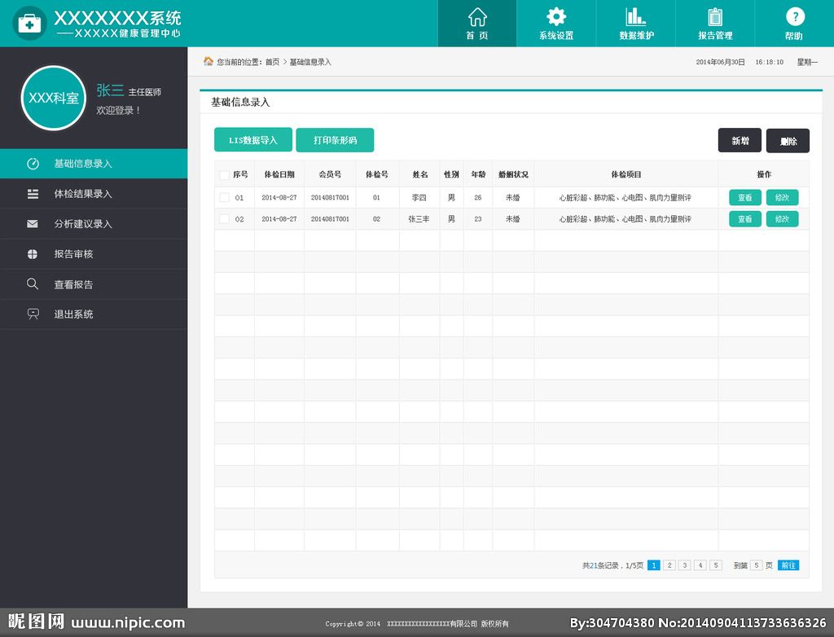Check the checkbox for row 01
The height and width of the screenshot is (637, 834).
tap(224, 197)
